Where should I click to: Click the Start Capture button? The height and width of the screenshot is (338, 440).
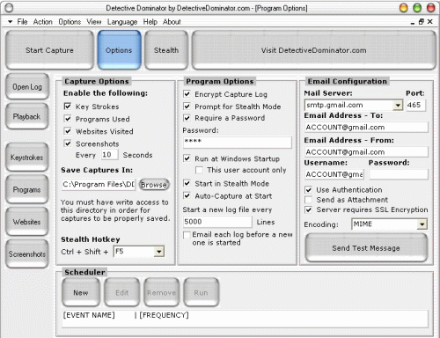49,50
